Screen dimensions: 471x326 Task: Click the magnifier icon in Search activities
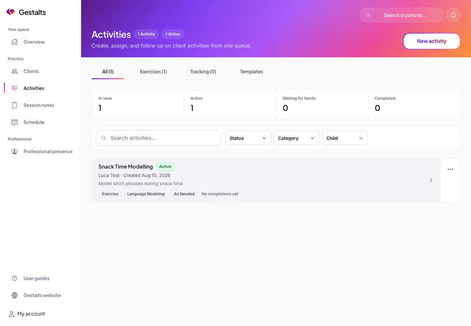(104, 138)
